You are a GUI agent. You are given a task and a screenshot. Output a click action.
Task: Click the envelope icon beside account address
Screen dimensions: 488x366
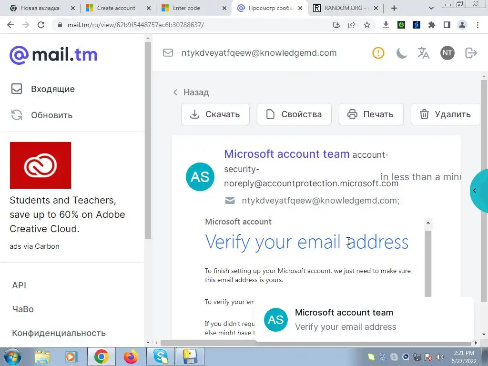pyautogui.click(x=168, y=52)
